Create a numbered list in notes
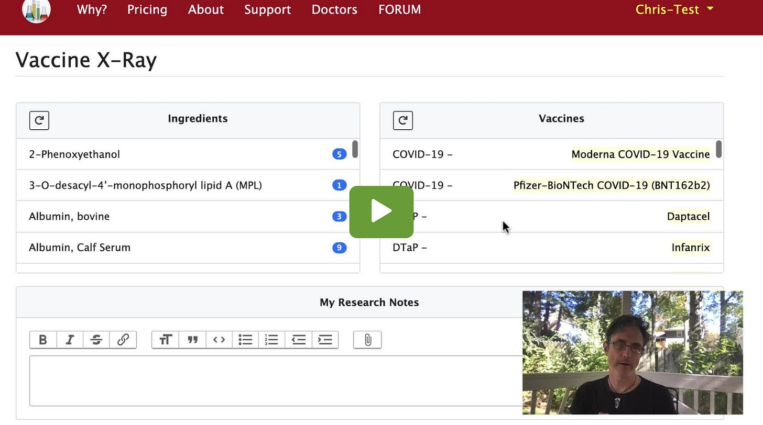 272,340
